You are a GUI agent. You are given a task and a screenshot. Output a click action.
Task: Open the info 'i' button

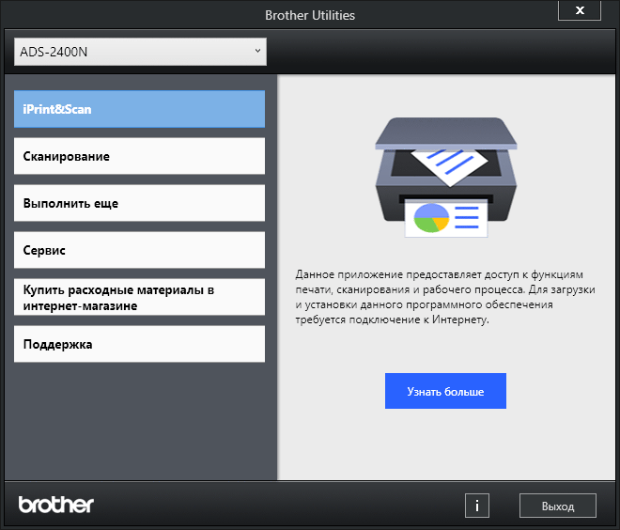tap(477, 506)
